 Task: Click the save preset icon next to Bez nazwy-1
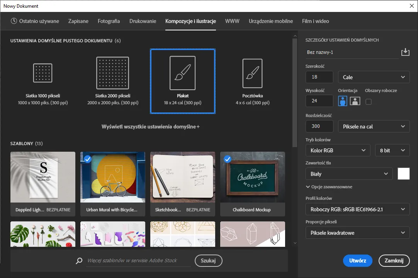[x=405, y=51]
